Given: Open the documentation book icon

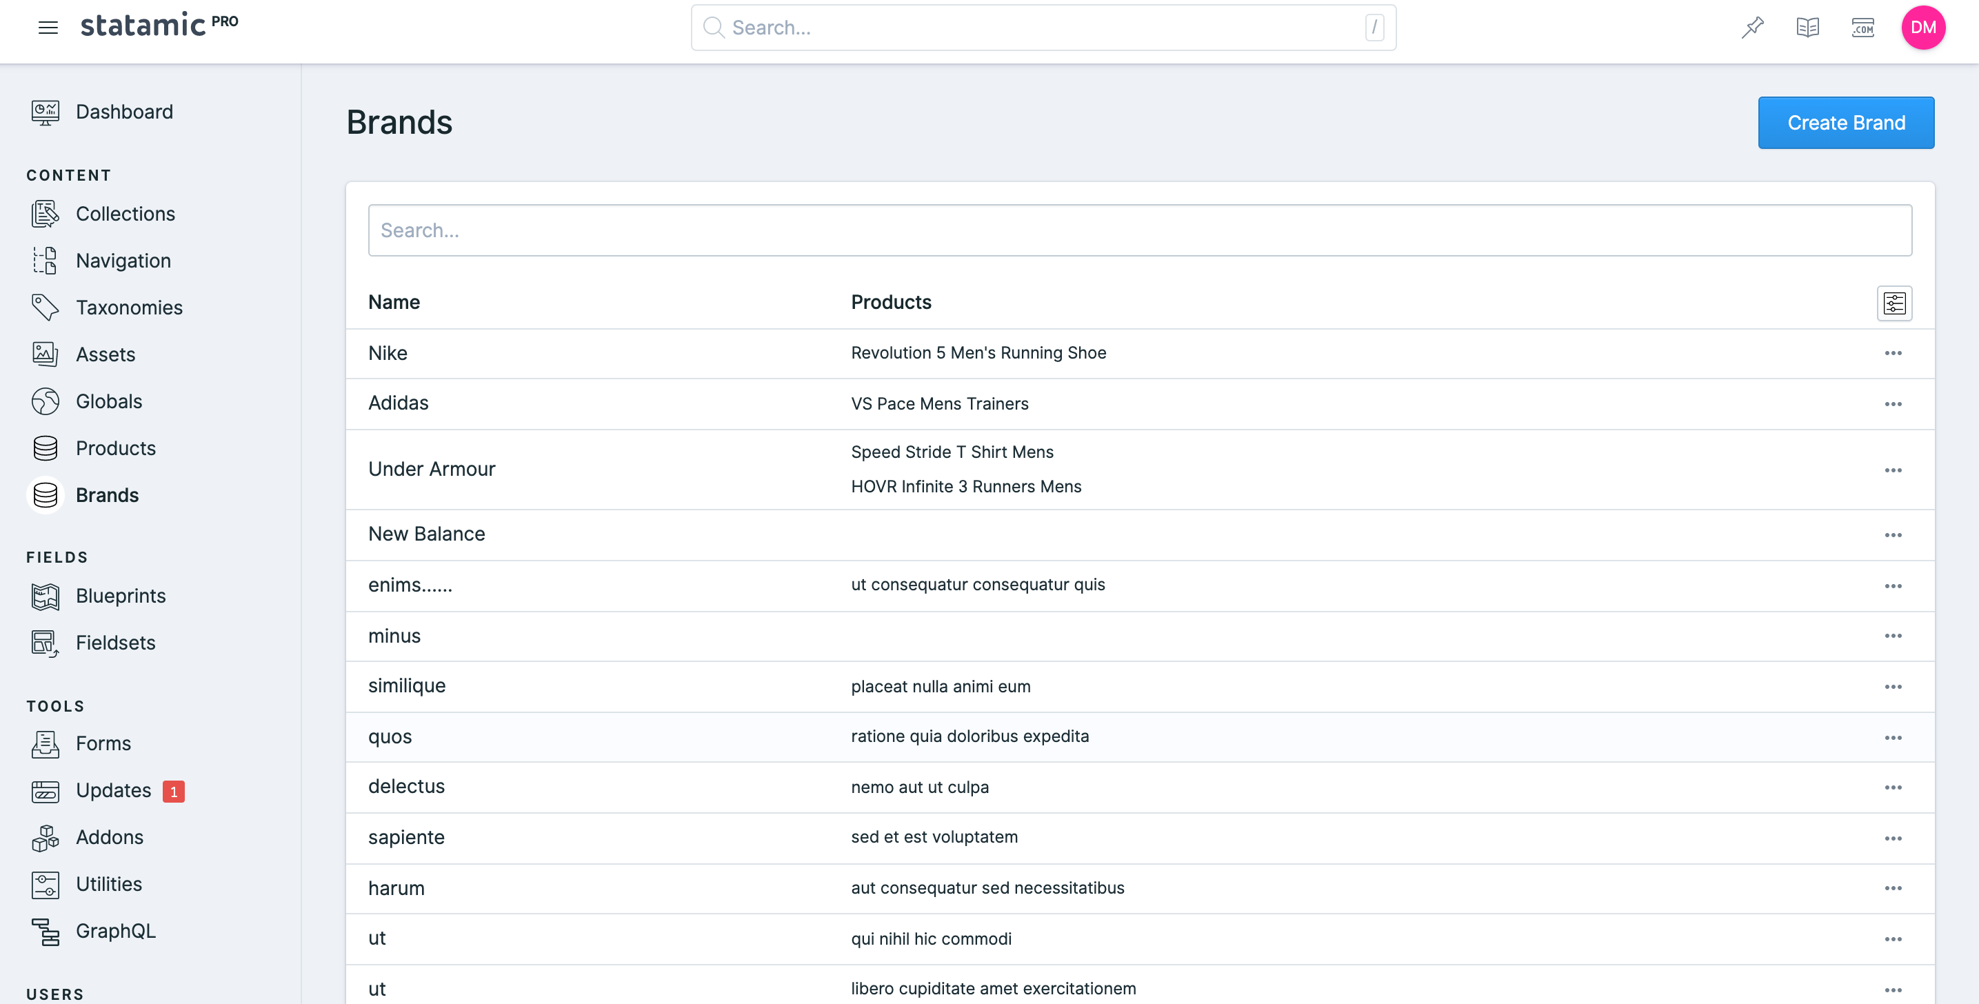Looking at the screenshot, I should pyautogui.click(x=1808, y=28).
